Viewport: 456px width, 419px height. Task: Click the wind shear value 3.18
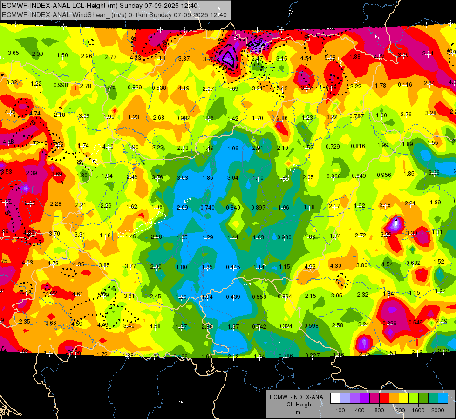point(385,205)
